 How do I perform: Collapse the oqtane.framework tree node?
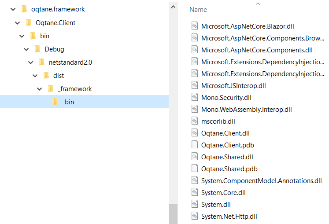[13, 9]
